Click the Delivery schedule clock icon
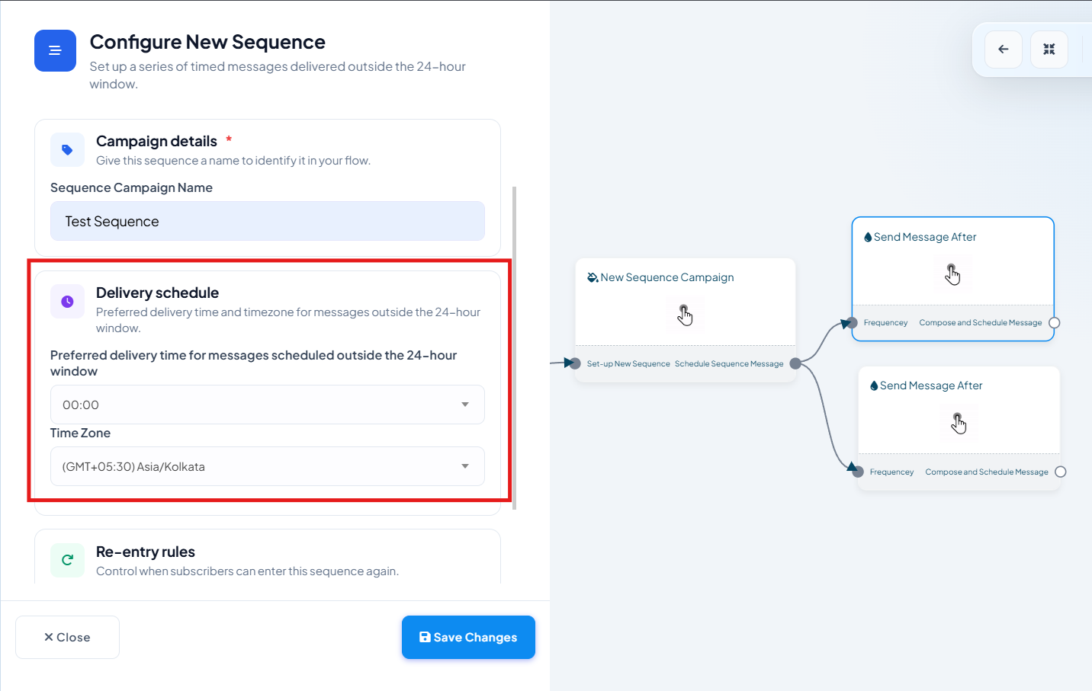 pos(67,302)
